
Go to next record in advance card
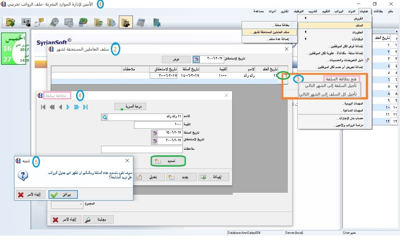tap(68, 107)
